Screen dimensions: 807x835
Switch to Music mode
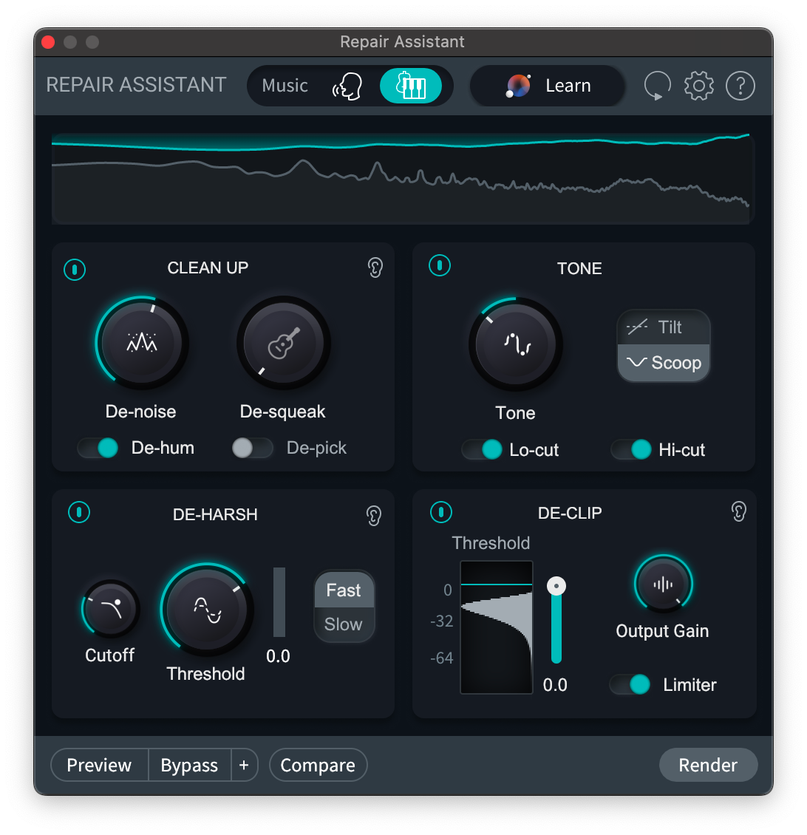(285, 85)
